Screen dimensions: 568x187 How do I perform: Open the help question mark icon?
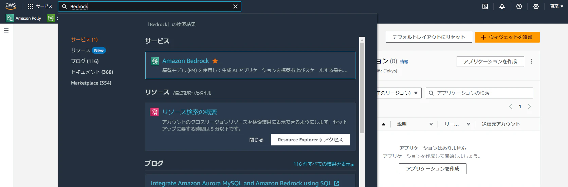[x=519, y=6]
